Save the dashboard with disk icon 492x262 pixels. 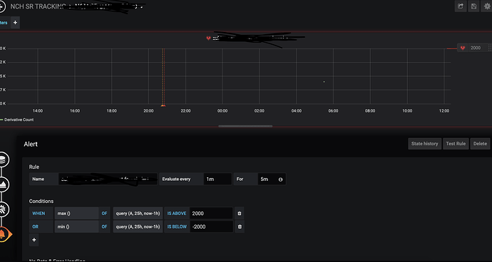tap(473, 6)
